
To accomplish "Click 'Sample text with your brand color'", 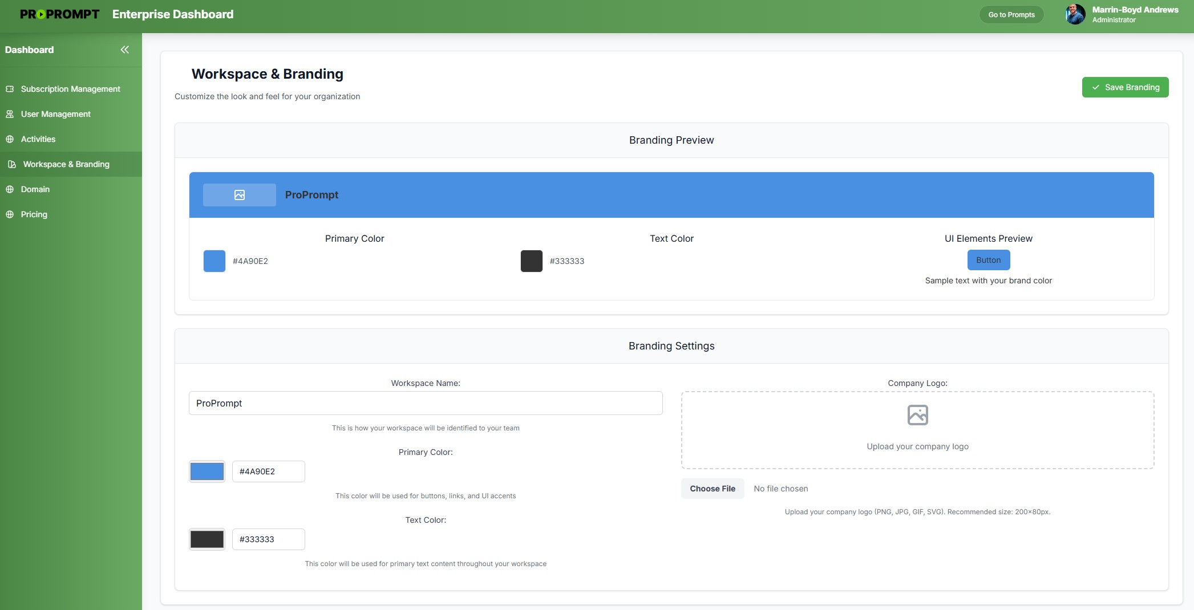I will 989,280.
